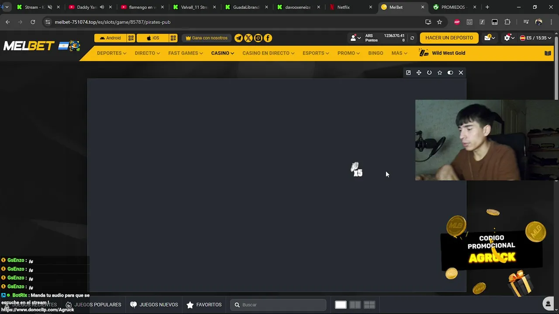Refresh the account balance

coord(412,38)
